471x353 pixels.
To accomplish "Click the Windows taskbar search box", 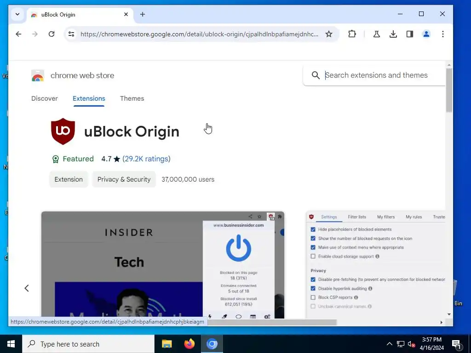I will click(x=88, y=344).
